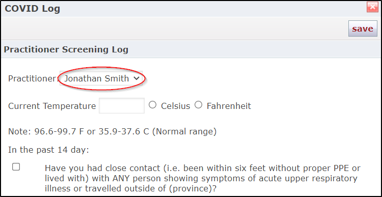Click the empty toolbar strip beside save

click(x=174, y=29)
